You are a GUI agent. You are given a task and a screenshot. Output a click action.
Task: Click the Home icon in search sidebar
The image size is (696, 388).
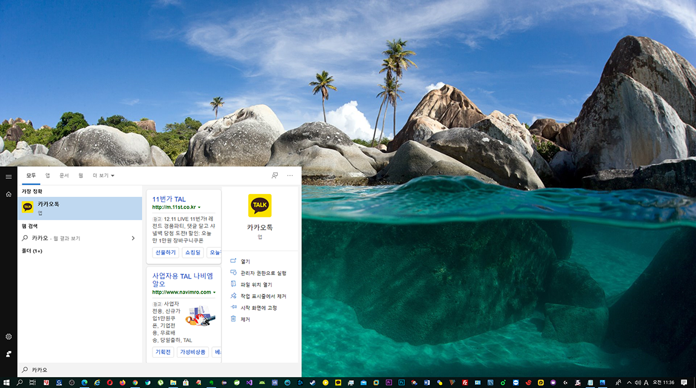[x=8, y=194]
